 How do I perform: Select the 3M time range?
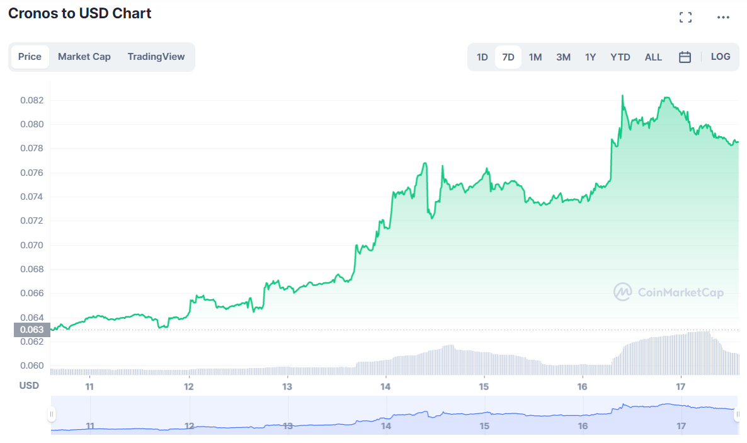(563, 57)
